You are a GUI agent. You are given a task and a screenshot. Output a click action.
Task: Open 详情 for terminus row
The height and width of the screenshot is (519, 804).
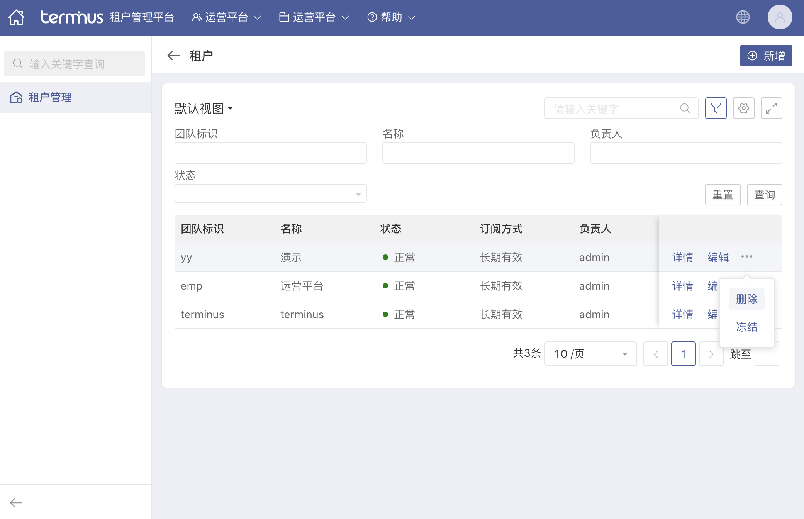[x=682, y=314]
